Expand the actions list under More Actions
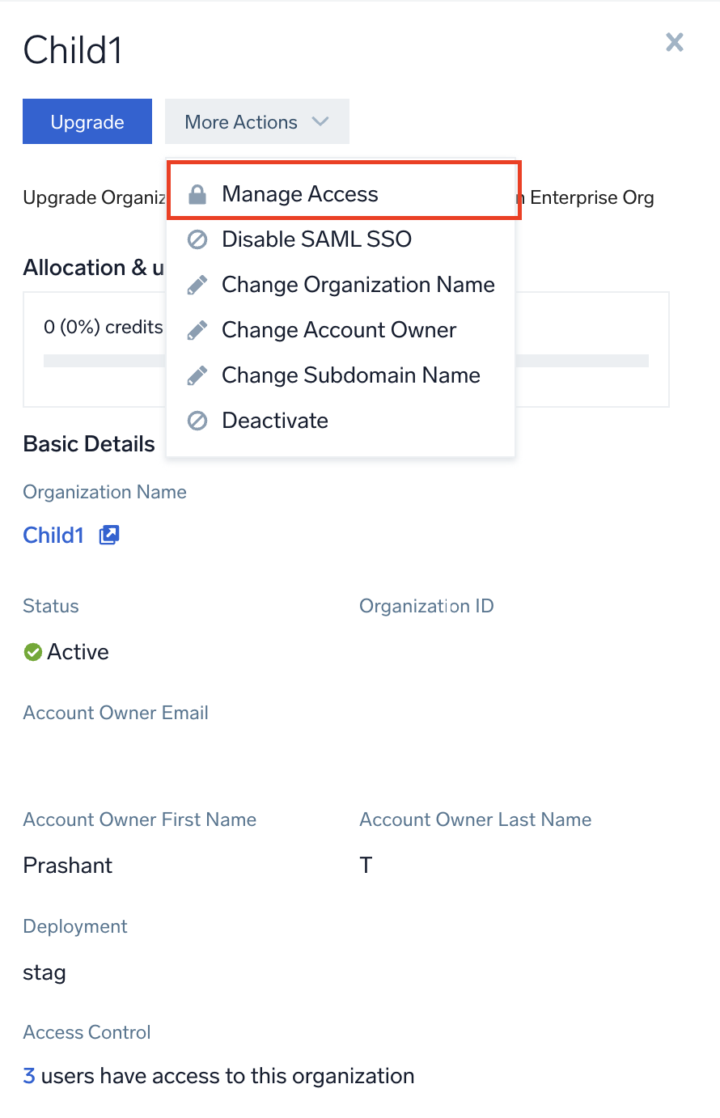This screenshot has height=1118, width=720. coord(256,121)
